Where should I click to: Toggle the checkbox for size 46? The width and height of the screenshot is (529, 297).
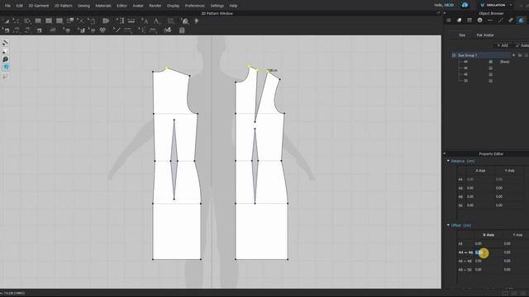click(490, 68)
